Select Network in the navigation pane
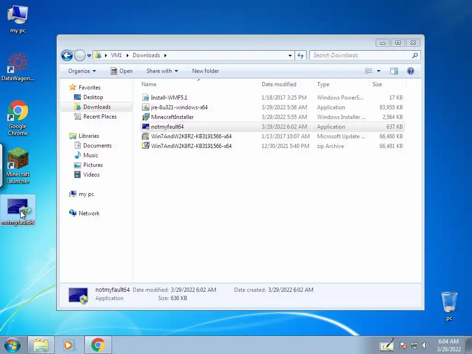 pyautogui.click(x=89, y=213)
